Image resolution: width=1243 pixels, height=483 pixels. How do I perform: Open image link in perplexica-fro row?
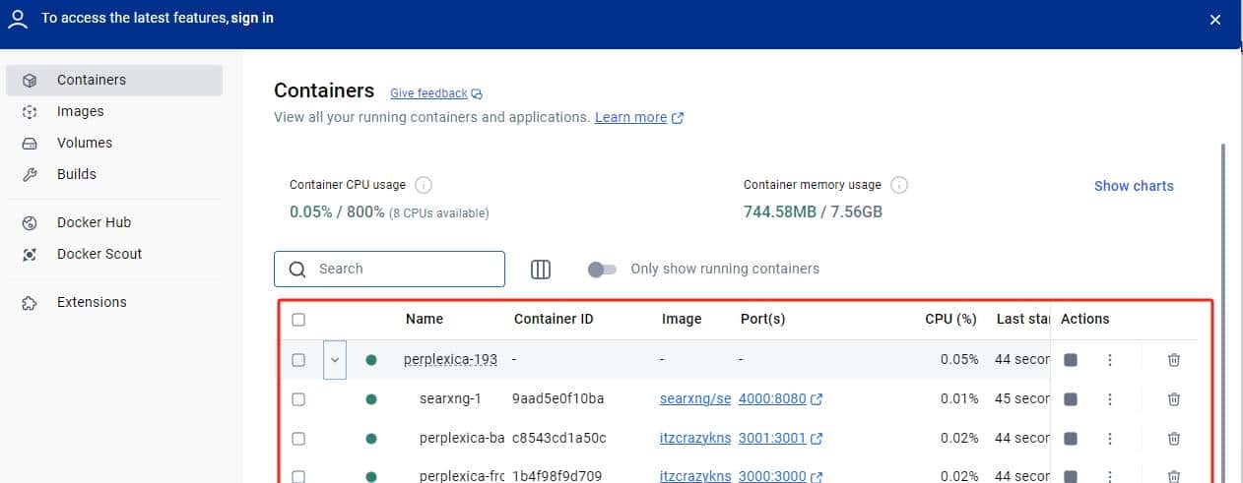click(695, 476)
